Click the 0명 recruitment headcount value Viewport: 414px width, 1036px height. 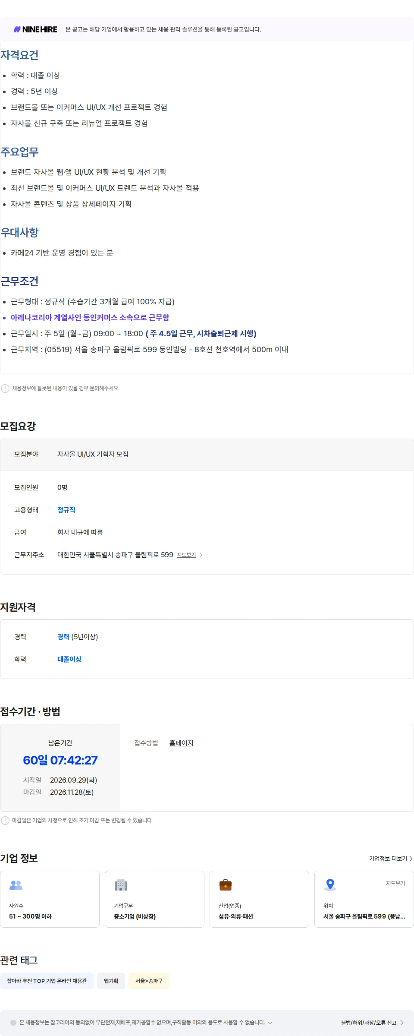pyautogui.click(x=63, y=487)
